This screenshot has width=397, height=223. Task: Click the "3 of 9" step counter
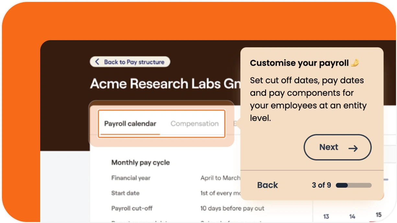[x=321, y=185]
